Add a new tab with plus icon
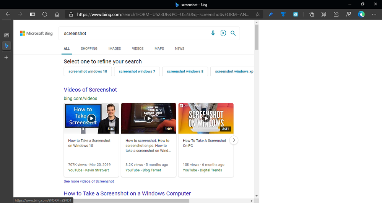 [7, 57]
